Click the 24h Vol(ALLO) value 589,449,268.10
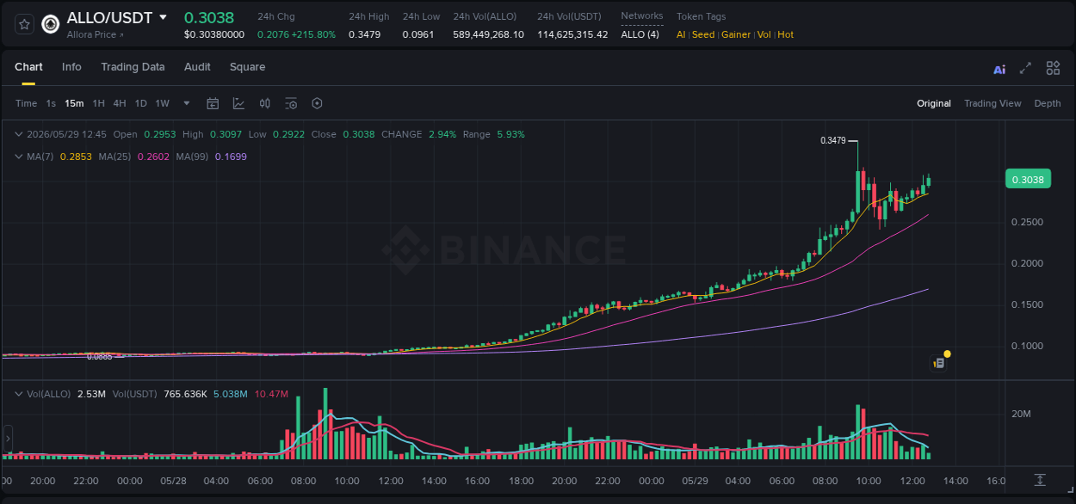Image resolution: width=1076 pixels, height=504 pixels. (x=488, y=35)
